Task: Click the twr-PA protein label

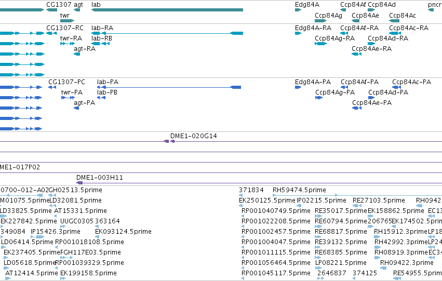Action: [72, 92]
